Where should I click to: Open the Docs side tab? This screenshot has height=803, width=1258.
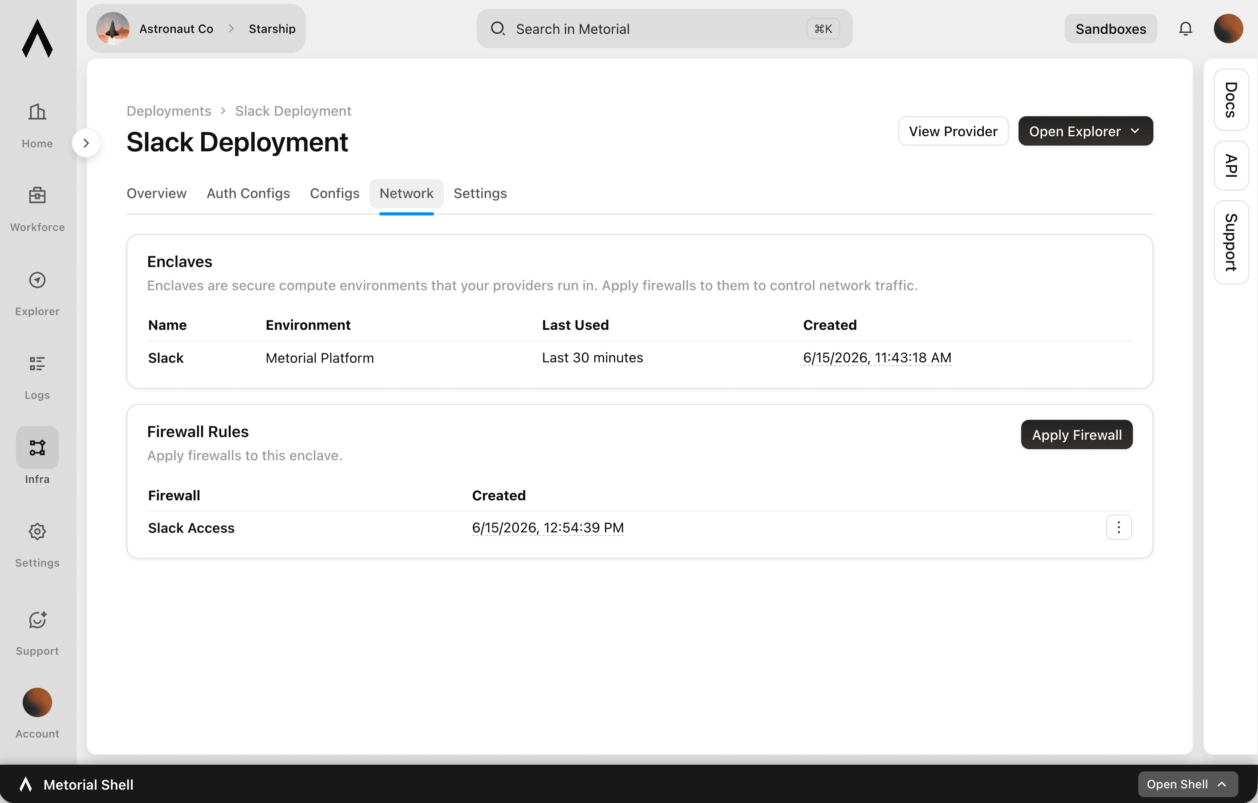(1231, 100)
